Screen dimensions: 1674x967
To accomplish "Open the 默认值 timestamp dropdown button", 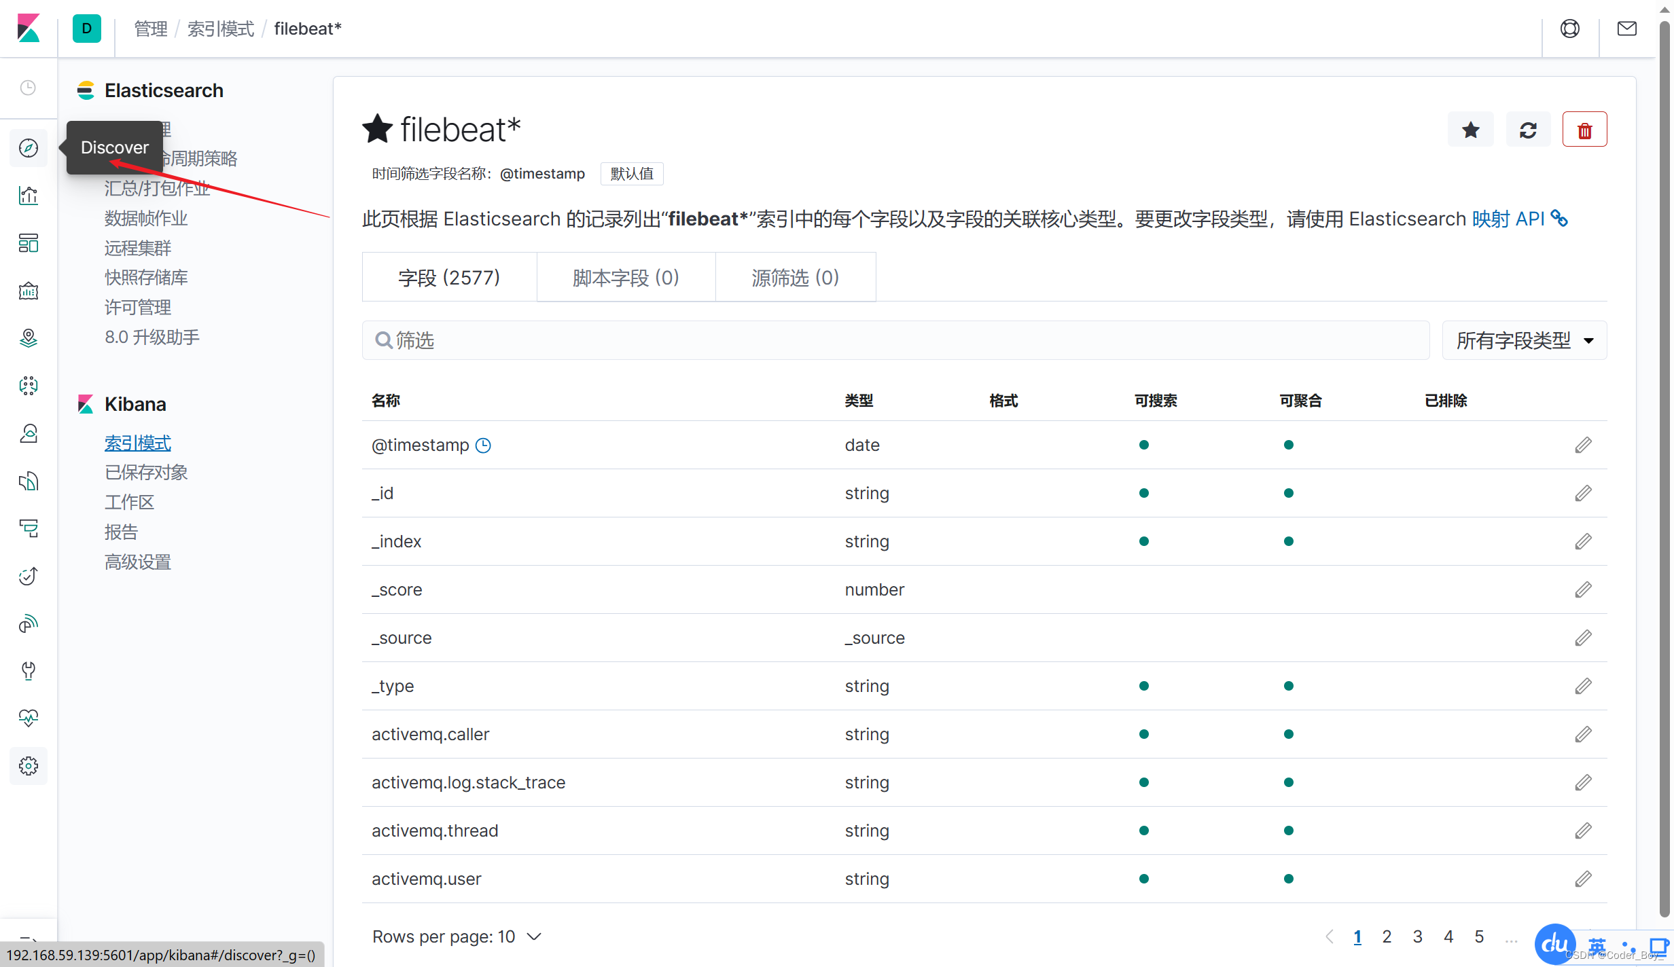I will (631, 173).
